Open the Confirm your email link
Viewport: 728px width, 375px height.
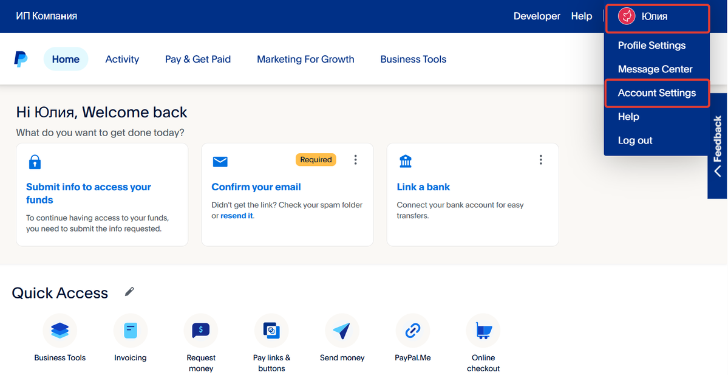click(x=256, y=187)
